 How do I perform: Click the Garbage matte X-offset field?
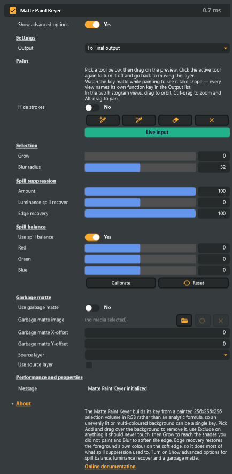point(157,332)
